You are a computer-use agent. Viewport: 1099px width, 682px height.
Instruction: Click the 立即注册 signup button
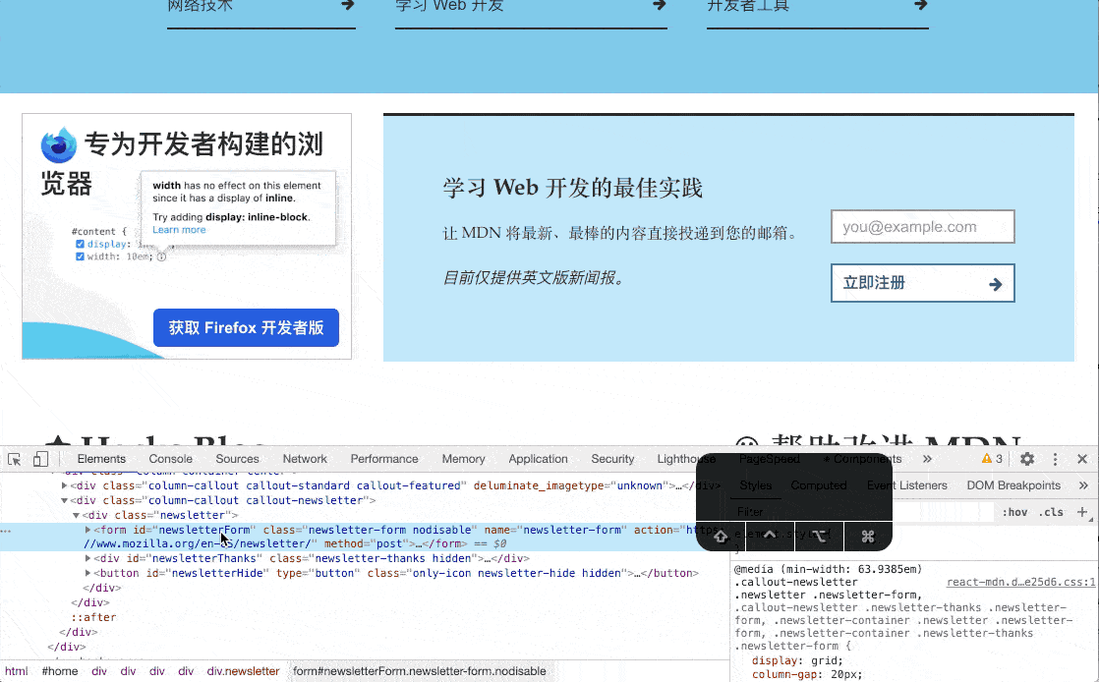coord(922,283)
